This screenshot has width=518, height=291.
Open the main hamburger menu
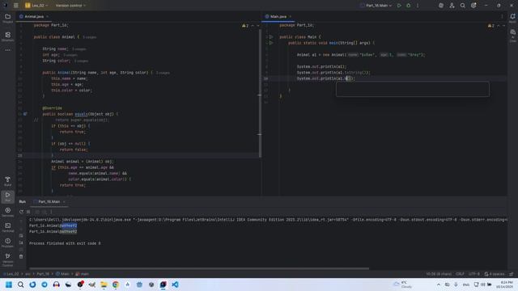[x=16, y=6]
